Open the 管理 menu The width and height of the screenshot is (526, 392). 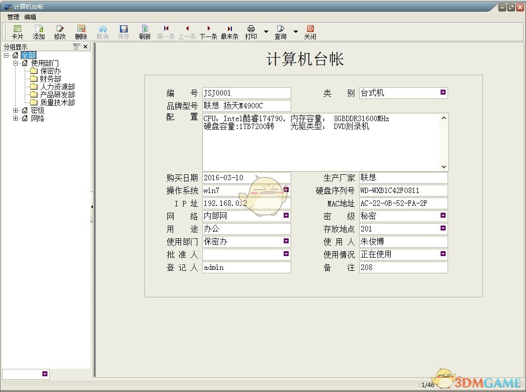click(13, 17)
